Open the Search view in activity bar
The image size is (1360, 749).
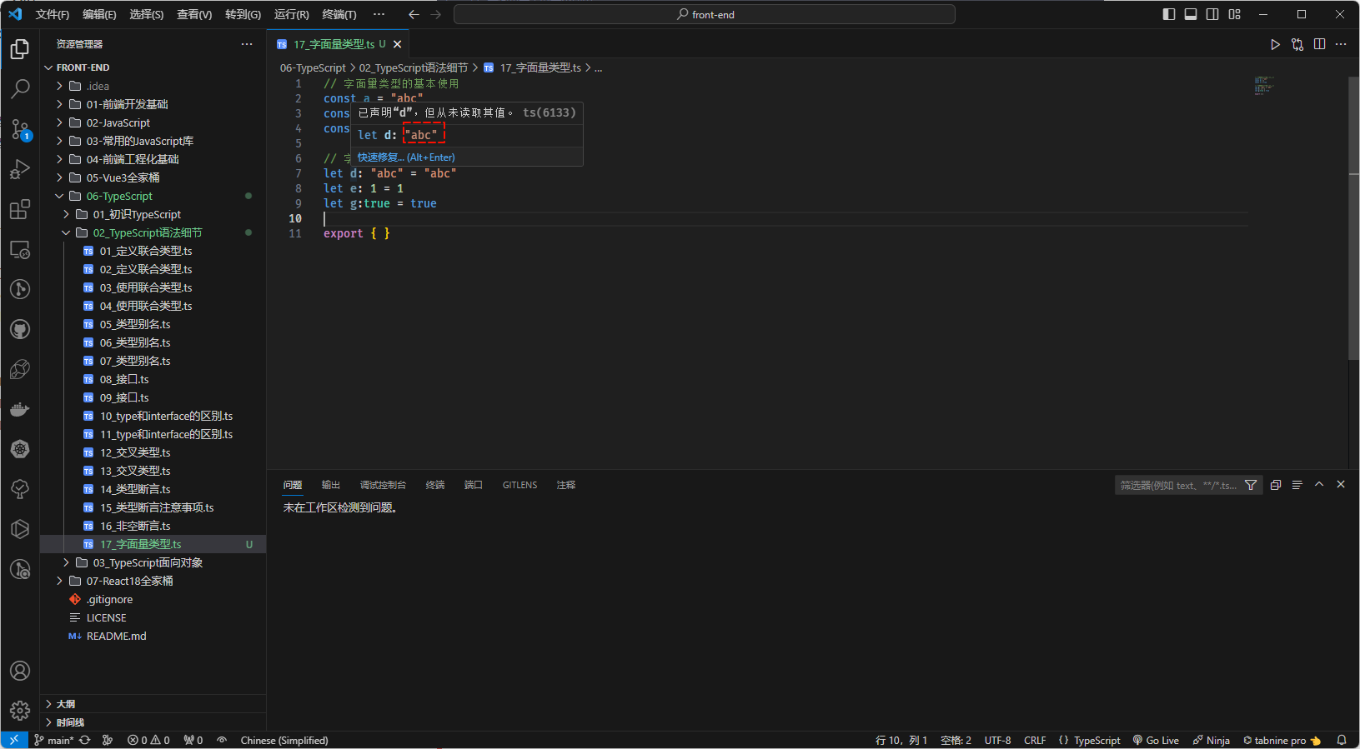click(20, 88)
